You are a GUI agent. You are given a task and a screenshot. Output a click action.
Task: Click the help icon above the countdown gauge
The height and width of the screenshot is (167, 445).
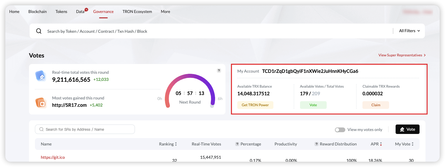point(219,71)
